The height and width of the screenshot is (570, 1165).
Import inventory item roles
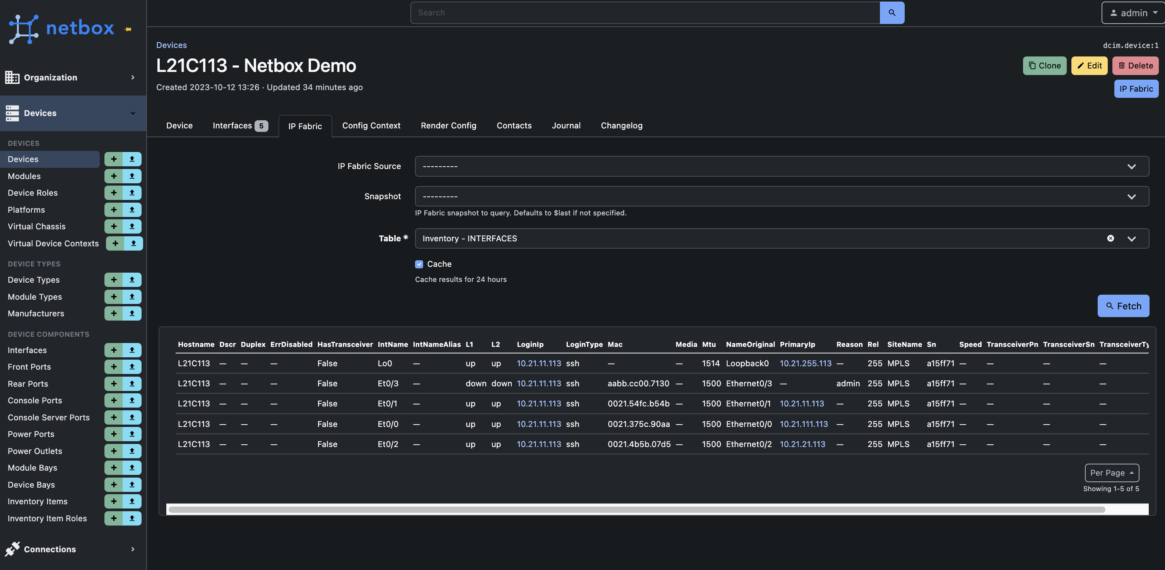132,519
